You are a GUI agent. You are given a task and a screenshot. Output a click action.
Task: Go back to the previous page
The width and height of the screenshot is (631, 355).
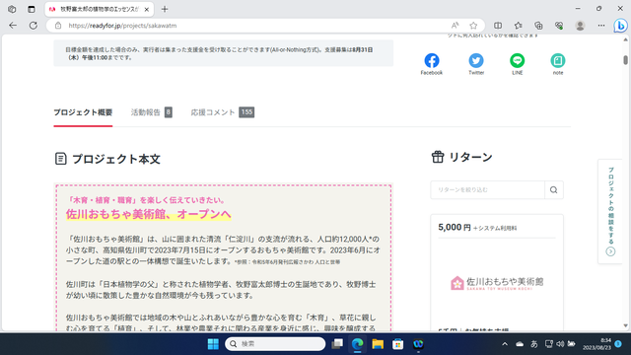[x=13, y=26]
